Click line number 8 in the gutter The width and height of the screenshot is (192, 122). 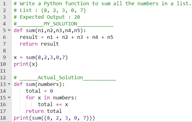pos(4,51)
